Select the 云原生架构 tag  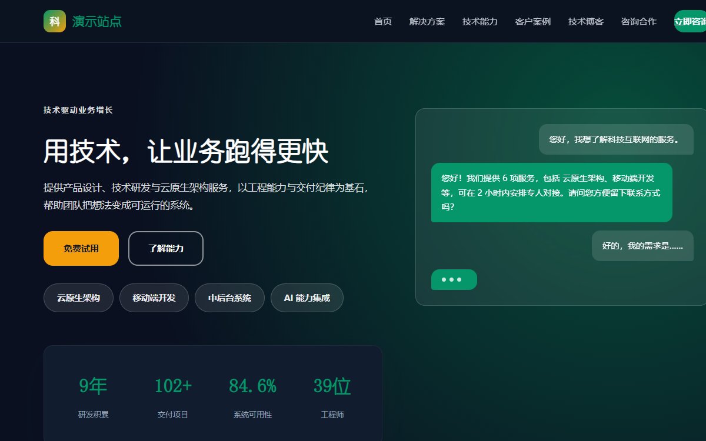pos(78,298)
